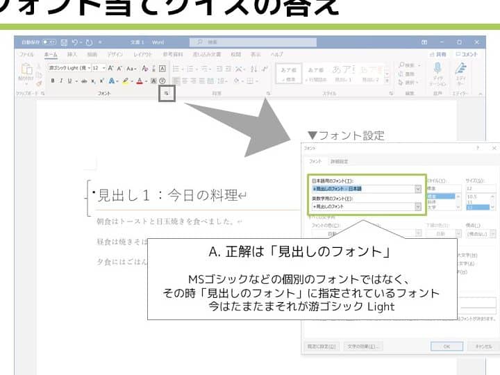This screenshot has width=500, height=375.
Task: Click the red font color button
Action: (x=140, y=81)
